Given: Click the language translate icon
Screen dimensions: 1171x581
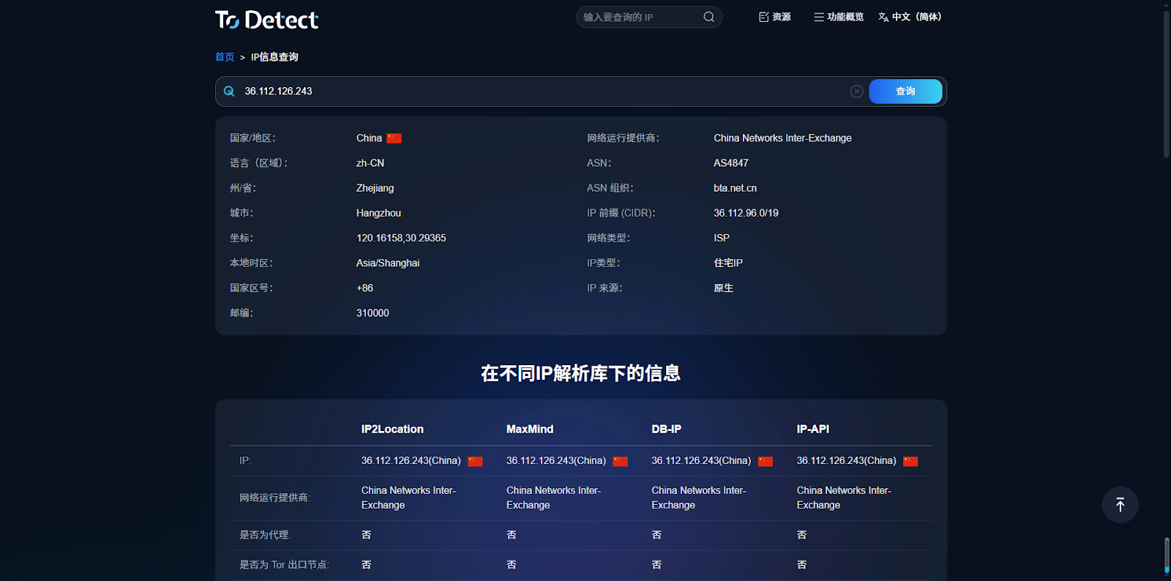Looking at the screenshot, I should tap(883, 17).
